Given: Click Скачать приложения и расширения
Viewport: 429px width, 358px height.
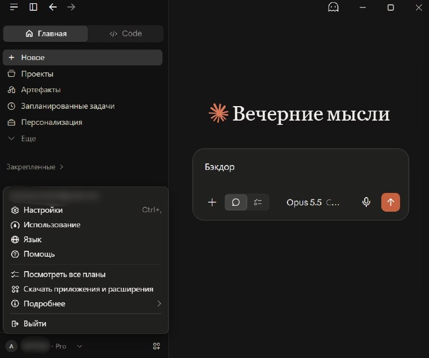Looking at the screenshot, I should (x=86, y=289).
